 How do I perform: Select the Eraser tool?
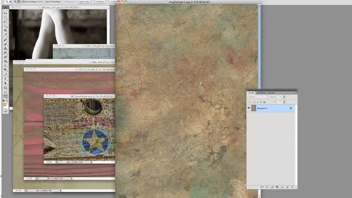coord(5,57)
